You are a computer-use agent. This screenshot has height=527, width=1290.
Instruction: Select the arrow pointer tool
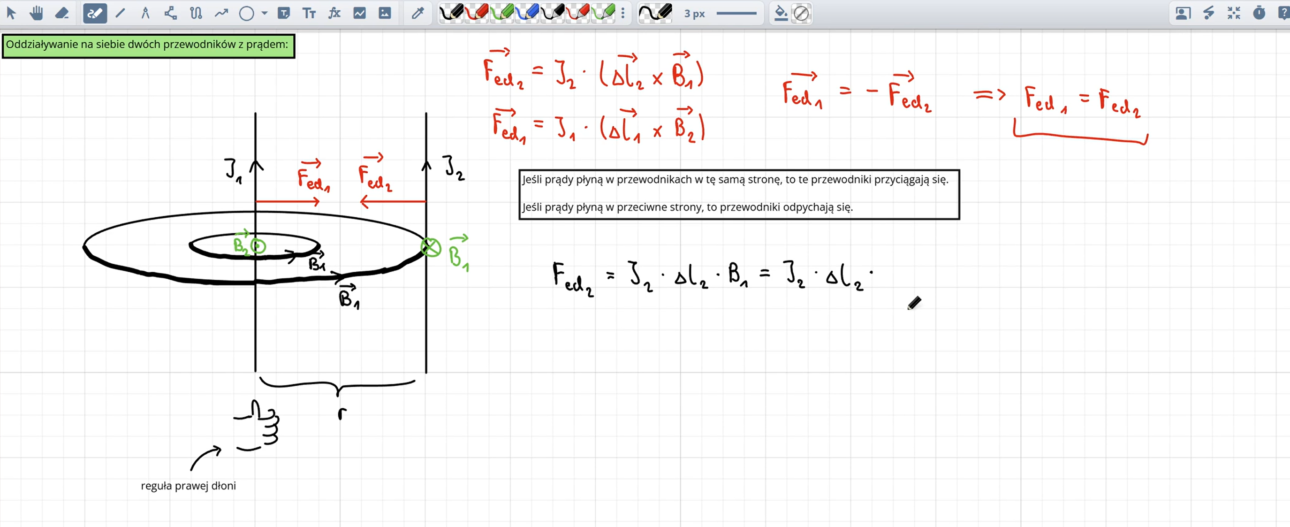(x=11, y=13)
